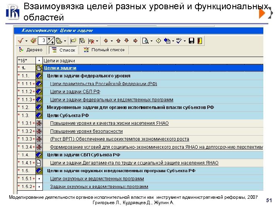This screenshot has width=278, height=208.
Task: Click the orange next-slide arrow at top right
Action: coord(262,13)
